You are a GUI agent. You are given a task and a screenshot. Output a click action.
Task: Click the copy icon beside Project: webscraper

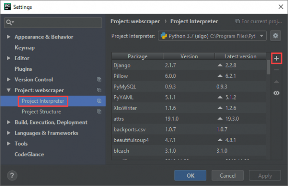pos(99,90)
